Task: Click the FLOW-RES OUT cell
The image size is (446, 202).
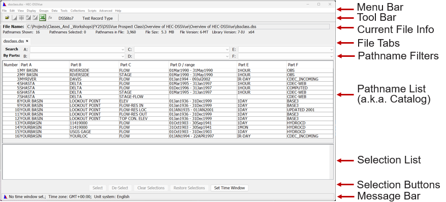Action: coord(144,114)
